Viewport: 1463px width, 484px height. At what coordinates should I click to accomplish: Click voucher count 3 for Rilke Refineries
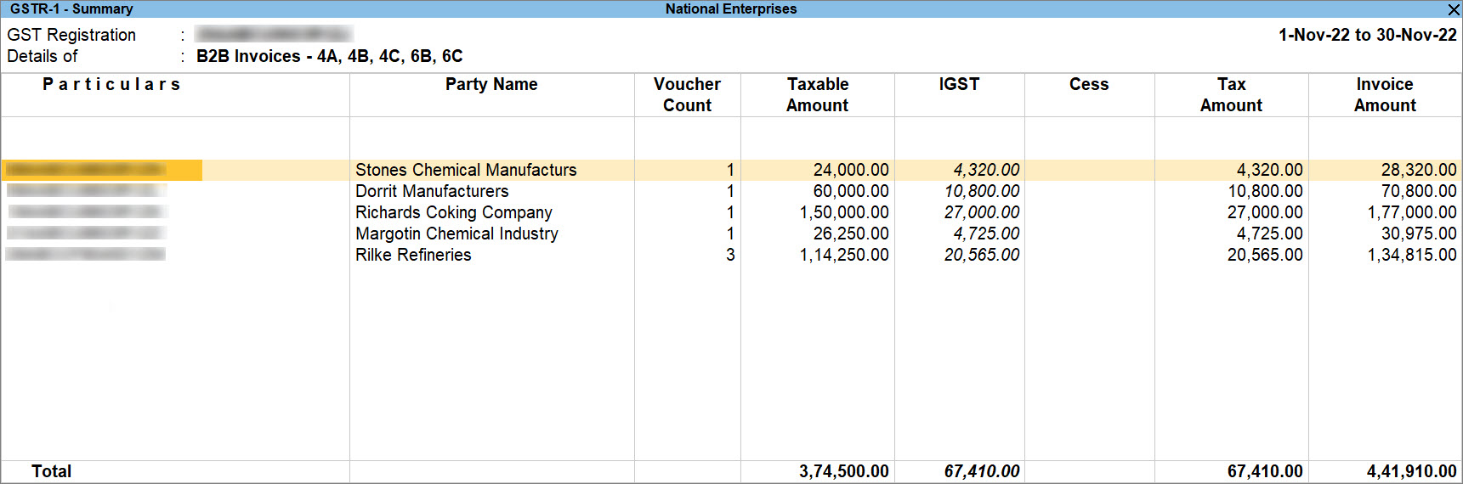click(730, 255)
